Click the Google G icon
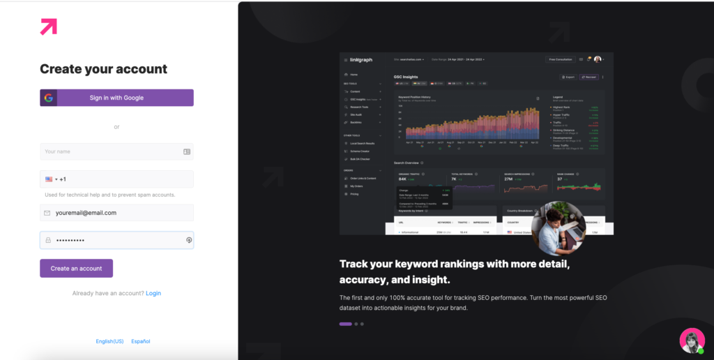This screenshot has width=714, height=360. 48,98
